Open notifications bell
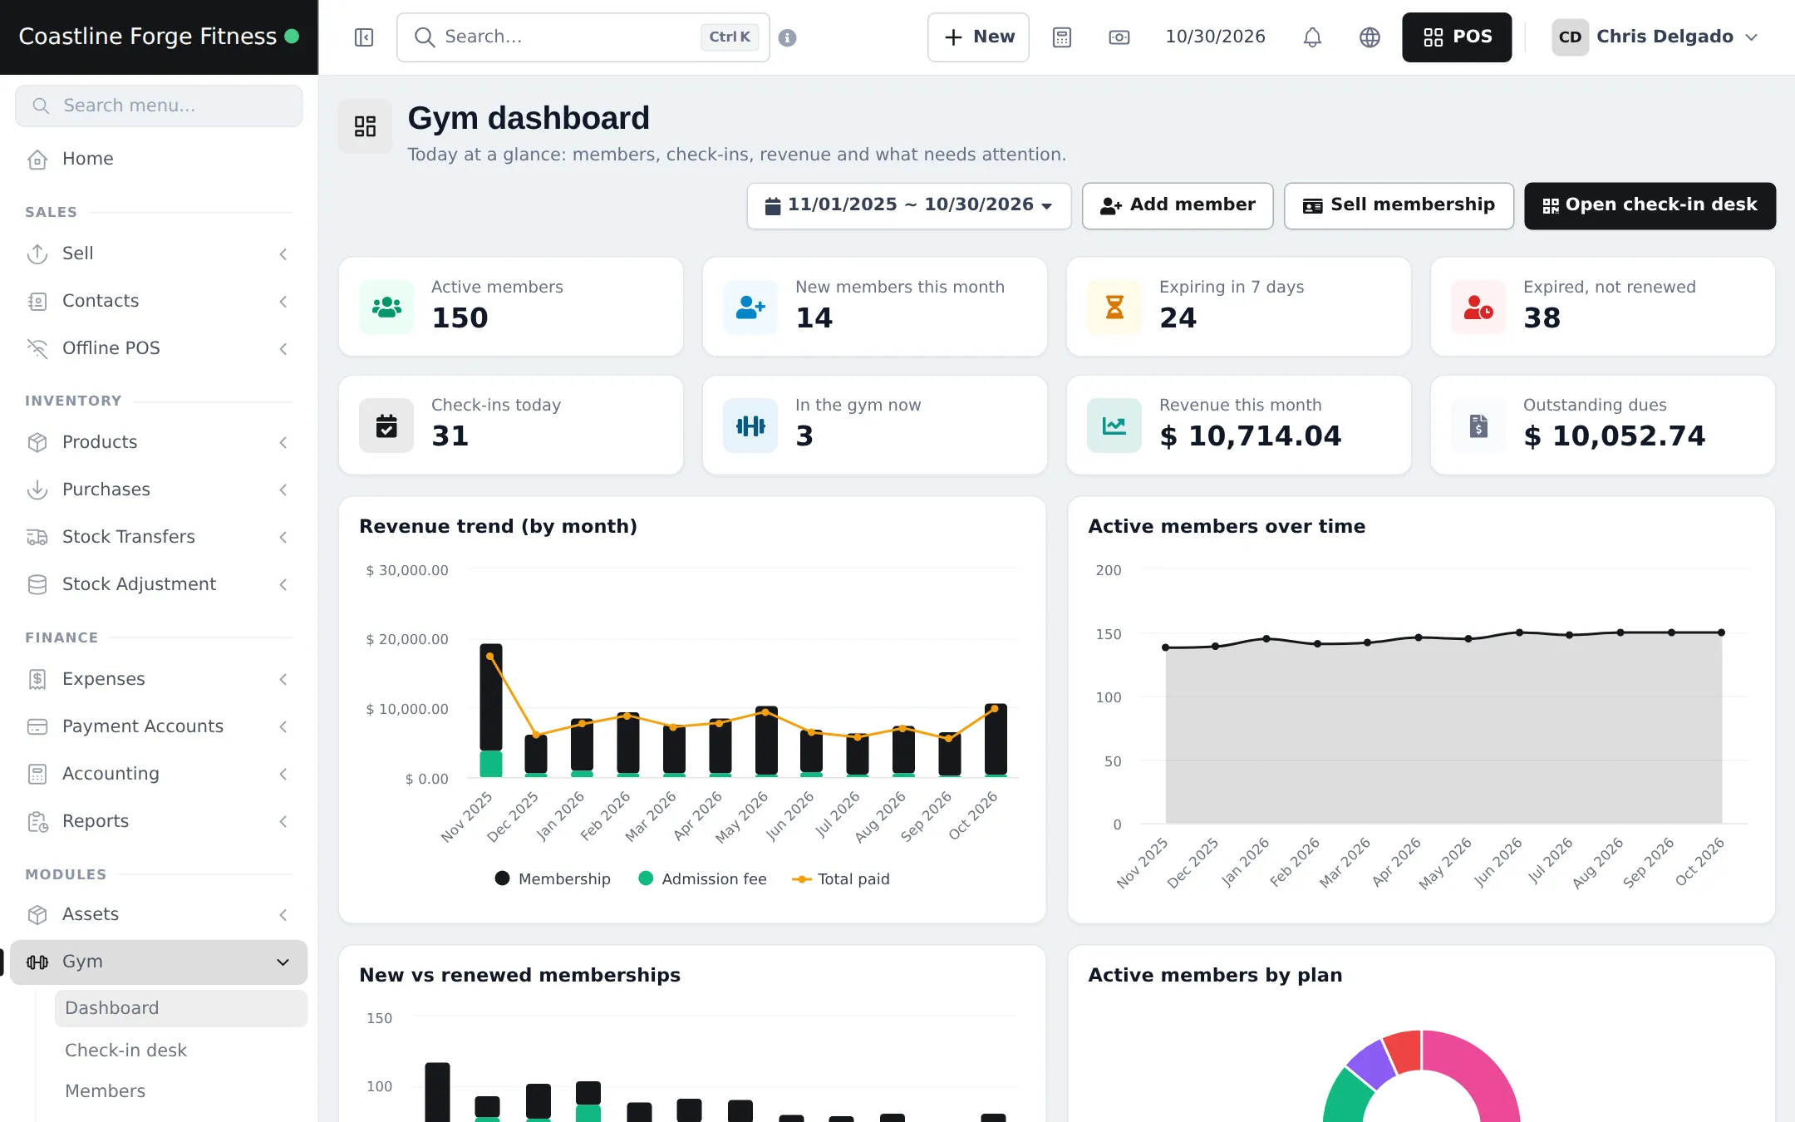Screen dimensions: 1795x1122 tap(1312, 37)
